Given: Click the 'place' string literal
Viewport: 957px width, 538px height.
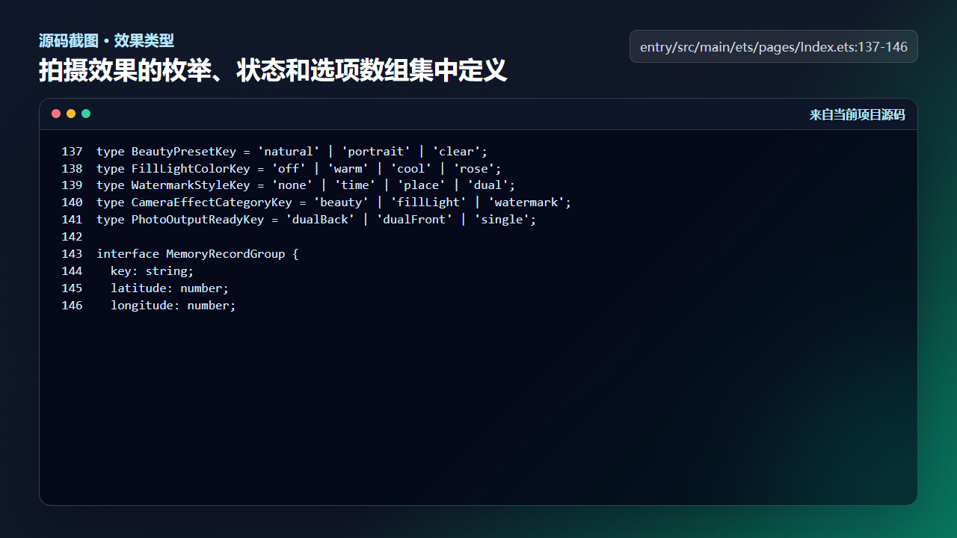Looking at the screenshot, I should click(x=422, y=185).
